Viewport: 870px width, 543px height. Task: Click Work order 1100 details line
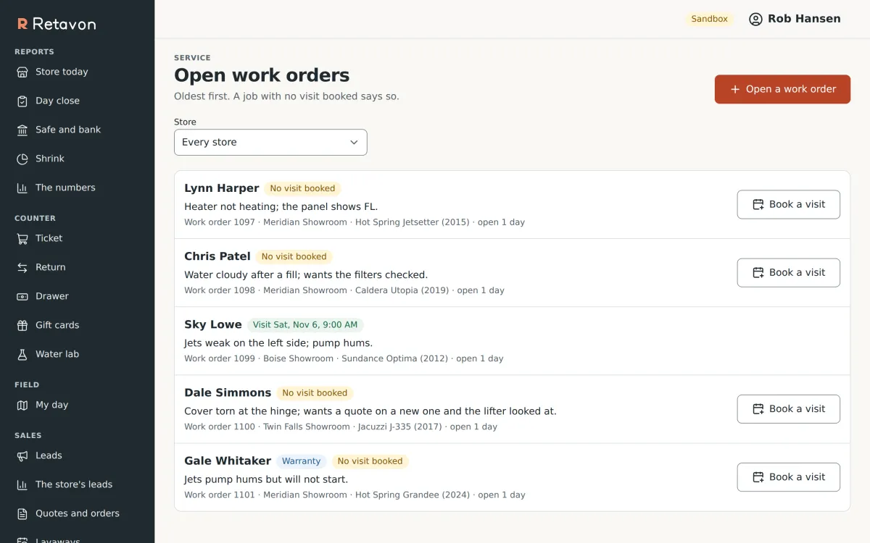(x=341, y=426)
